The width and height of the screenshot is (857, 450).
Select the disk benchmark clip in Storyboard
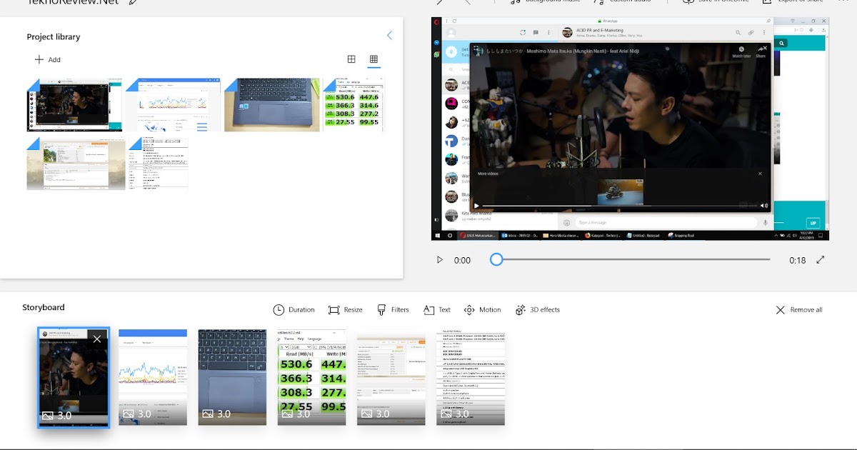(311, 377)
